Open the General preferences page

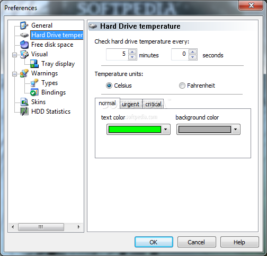42,25
